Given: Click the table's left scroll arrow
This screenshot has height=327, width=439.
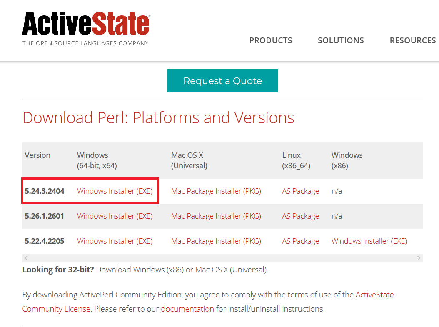Looking at the screenshot, I should point(26,258).
